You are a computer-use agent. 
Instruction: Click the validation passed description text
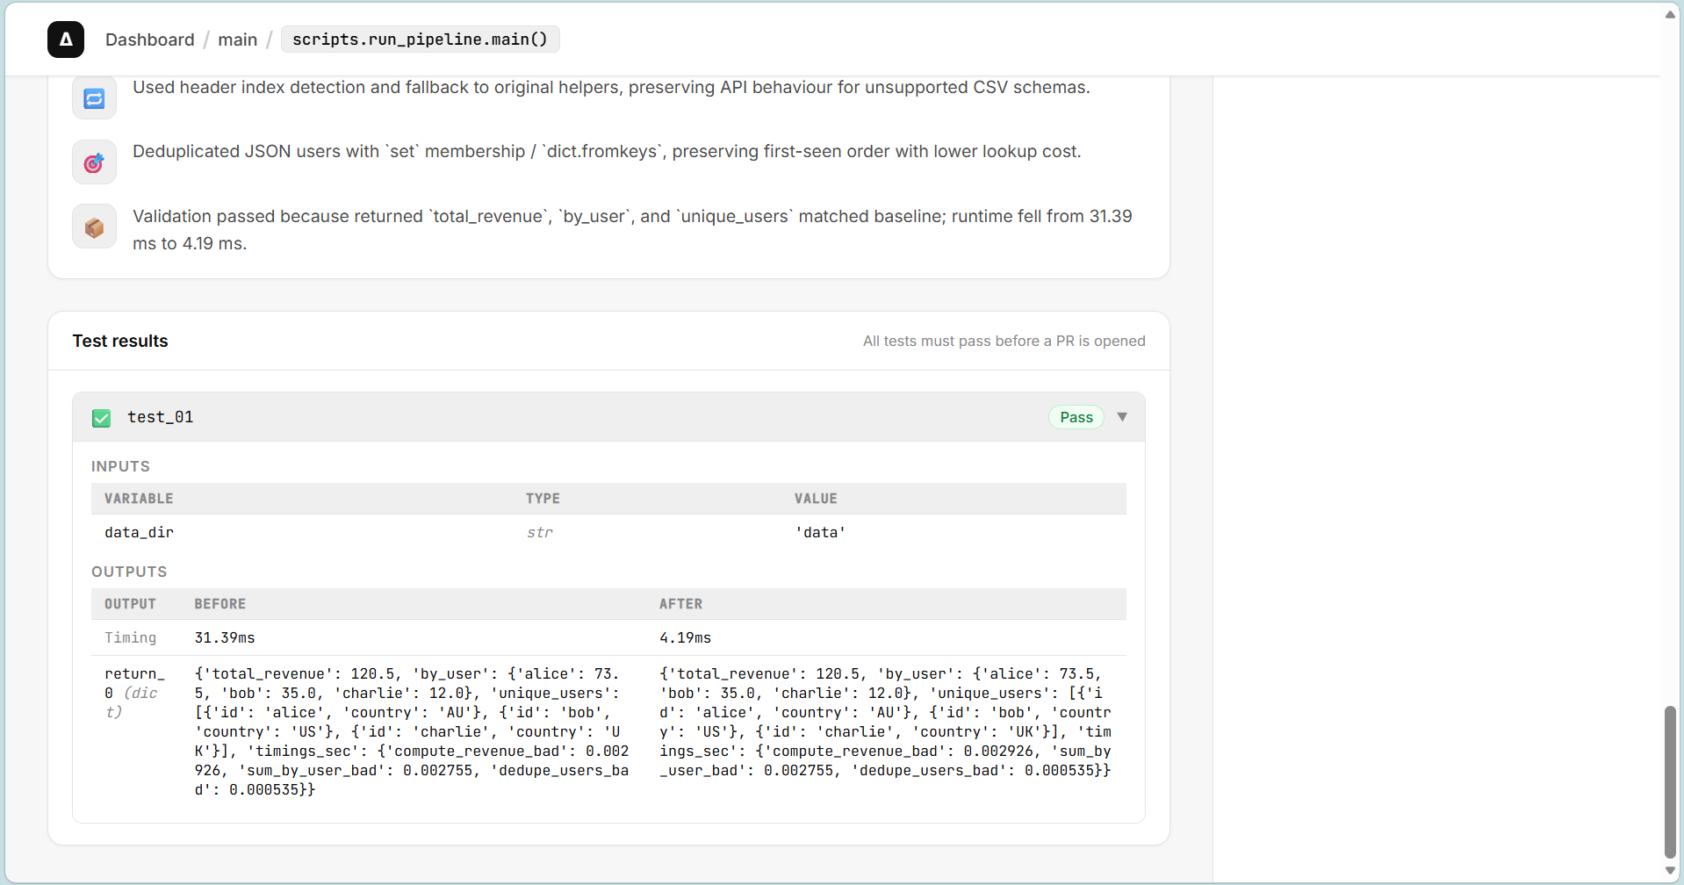632,230
